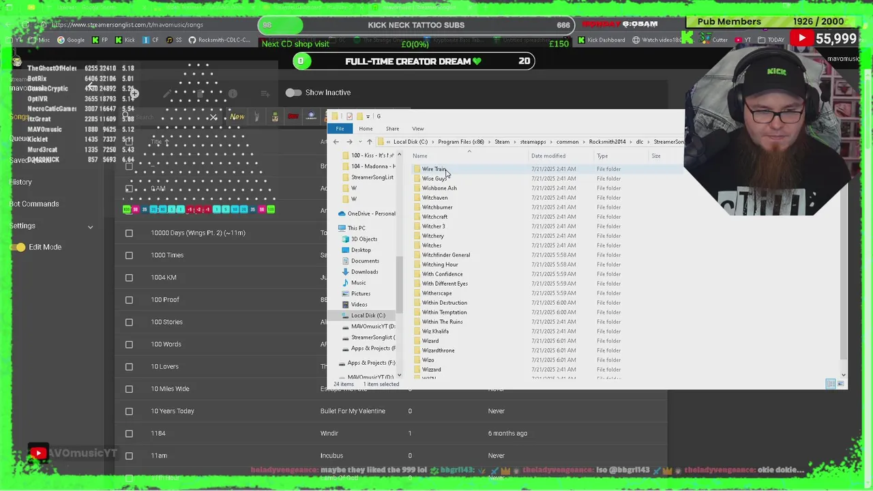Check box for 10000 Days song
Viewport: 873px width, 491px height.
click(129, 233)
